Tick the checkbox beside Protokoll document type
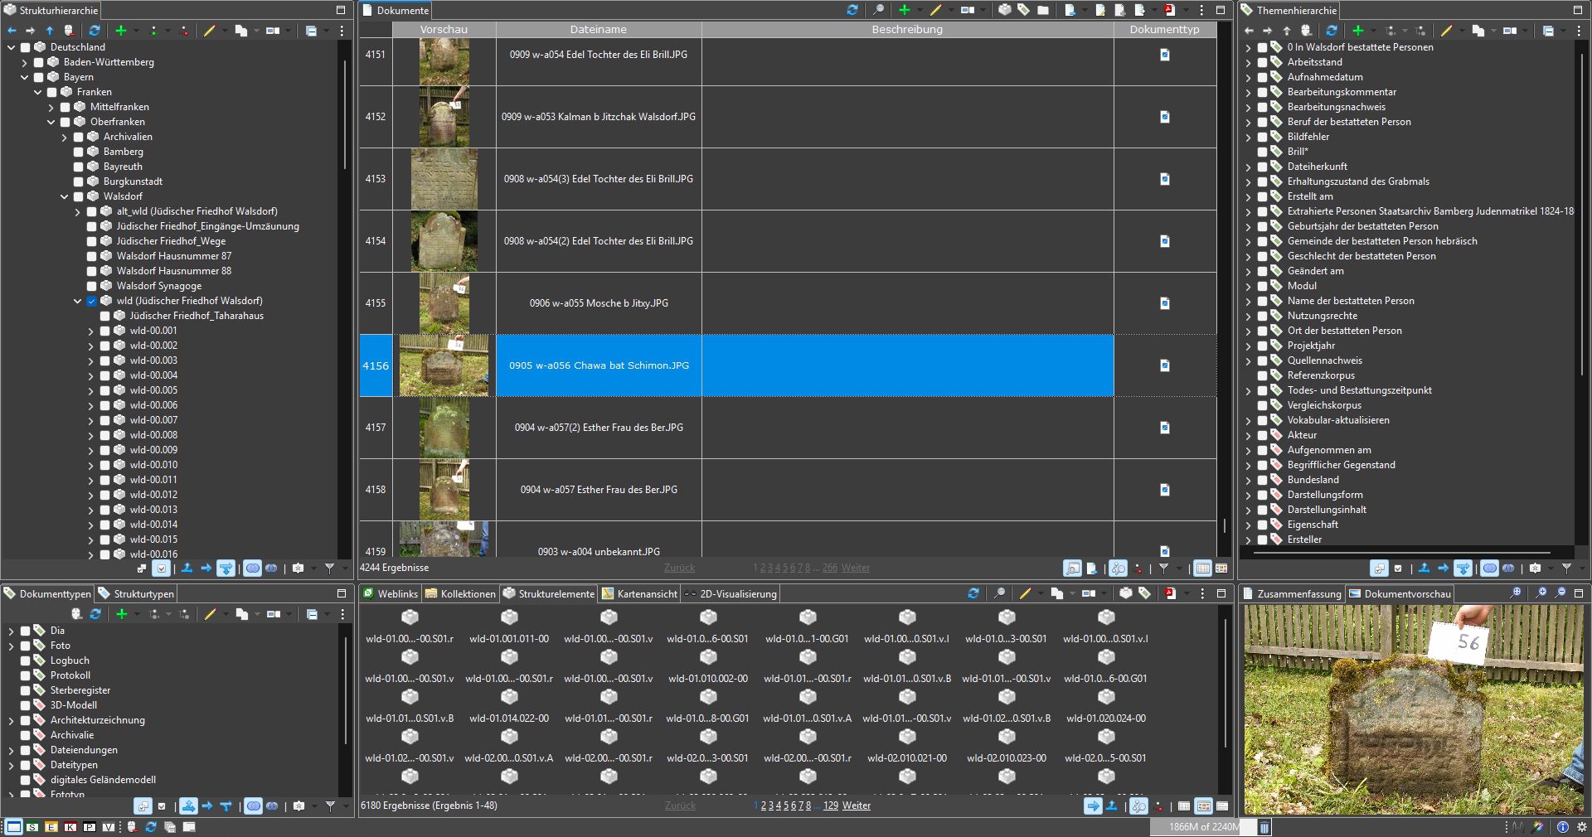 (26, 675)
